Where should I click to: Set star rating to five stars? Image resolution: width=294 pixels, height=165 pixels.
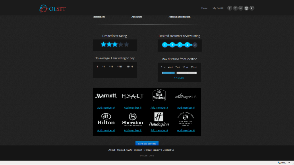coord(127,44)
